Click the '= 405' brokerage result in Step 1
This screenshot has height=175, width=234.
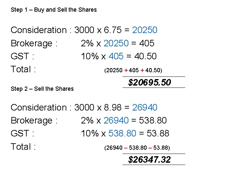click(142, 43)
